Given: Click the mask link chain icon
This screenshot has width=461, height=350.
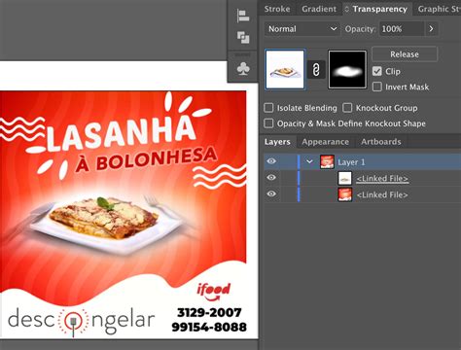Looking at the screenshot, I should [x=316, y=69].
